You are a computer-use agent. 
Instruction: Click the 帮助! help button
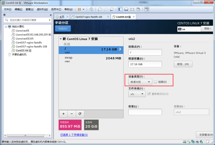pos(207,29)
